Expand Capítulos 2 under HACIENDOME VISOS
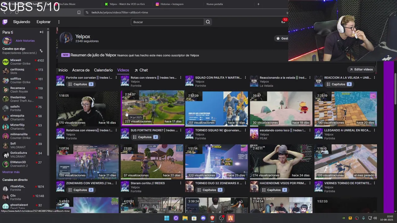This screenshot has height=223, width=397. coord(274,190)
